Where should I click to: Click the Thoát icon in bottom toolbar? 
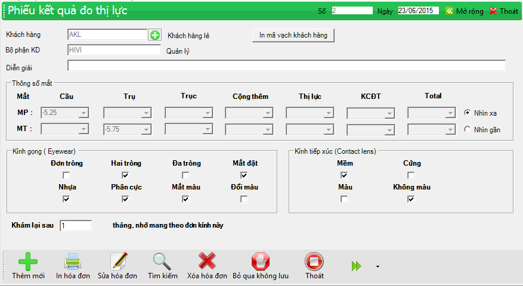point(314,262)
